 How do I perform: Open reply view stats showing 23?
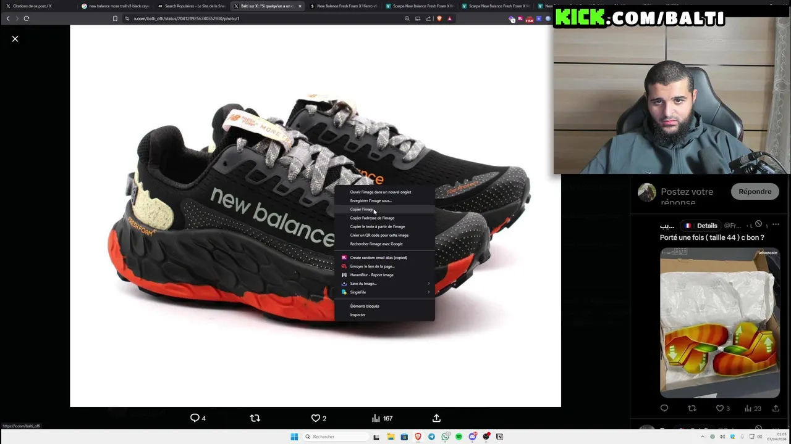[x=753, y=408]
